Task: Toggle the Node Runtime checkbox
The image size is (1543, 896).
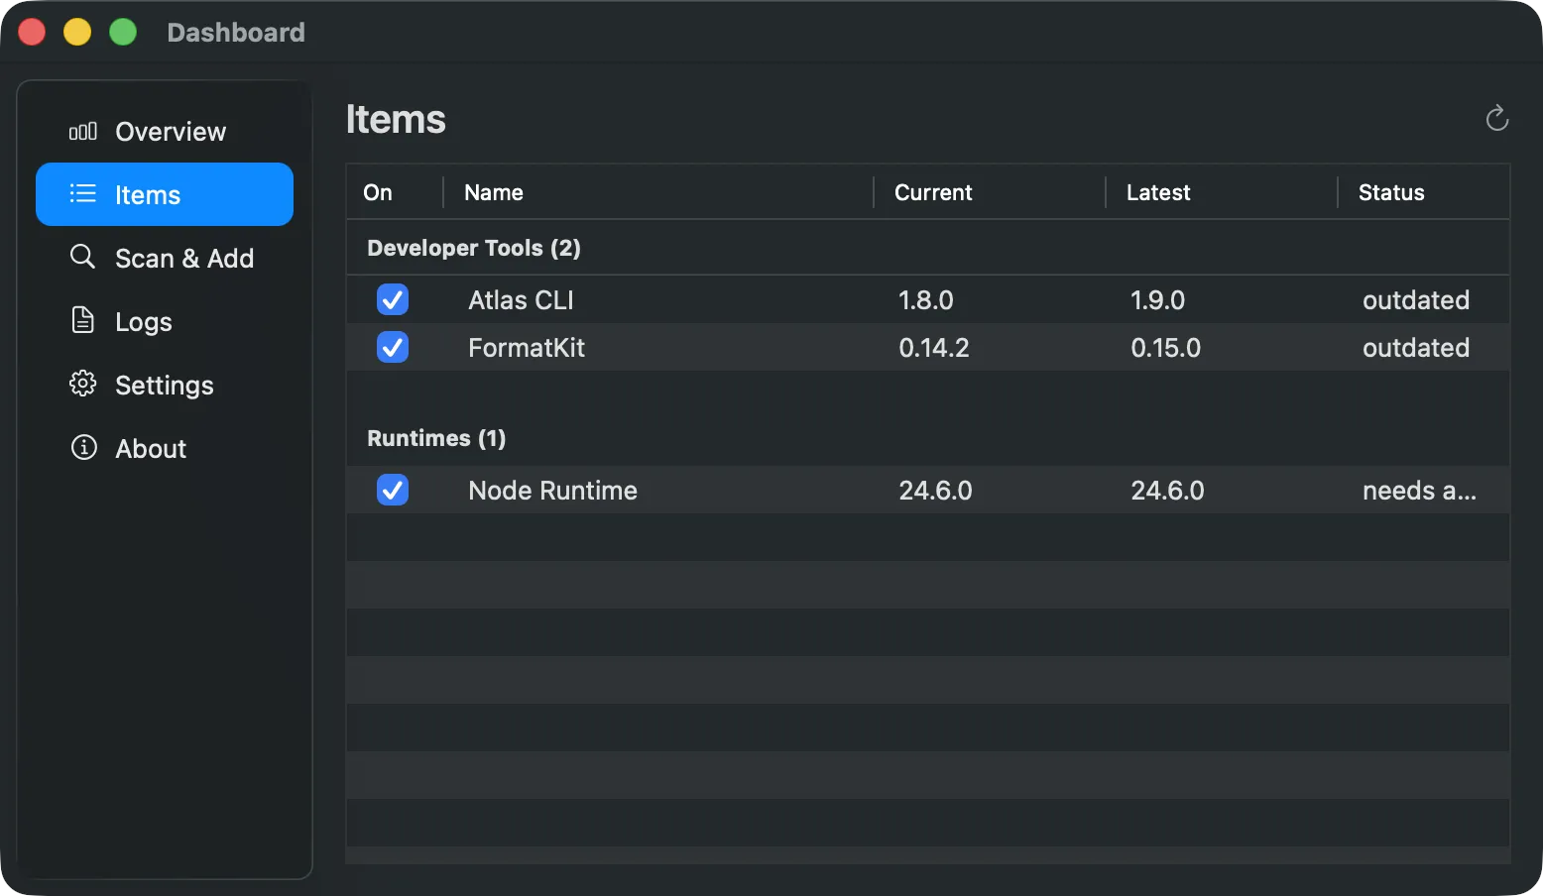Action: (x=393, y=490)
